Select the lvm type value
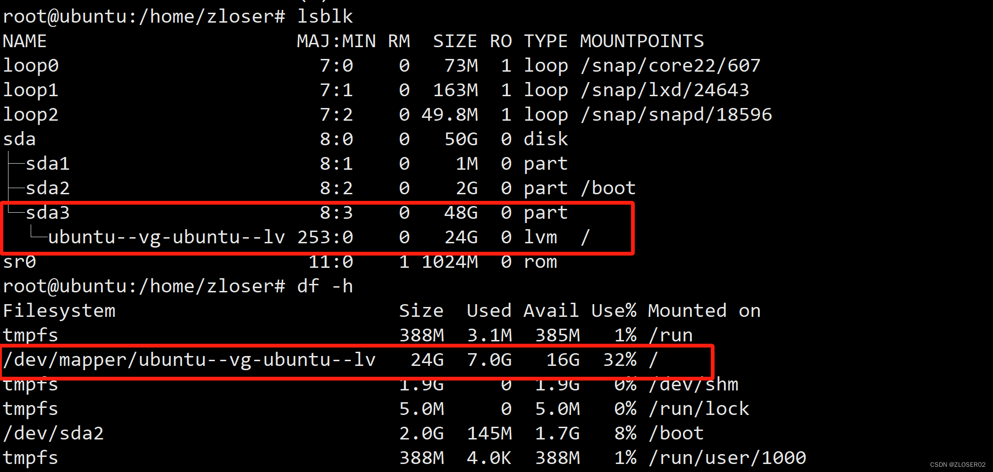 [x=540, y=237]
